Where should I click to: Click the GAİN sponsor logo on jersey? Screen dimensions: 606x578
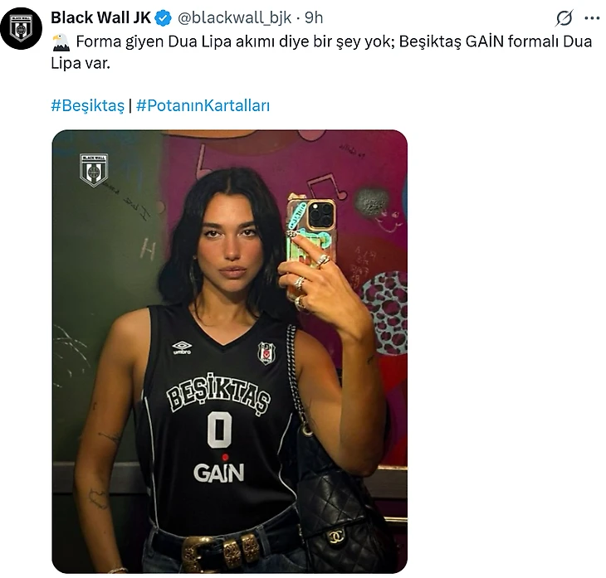[219, 470]
